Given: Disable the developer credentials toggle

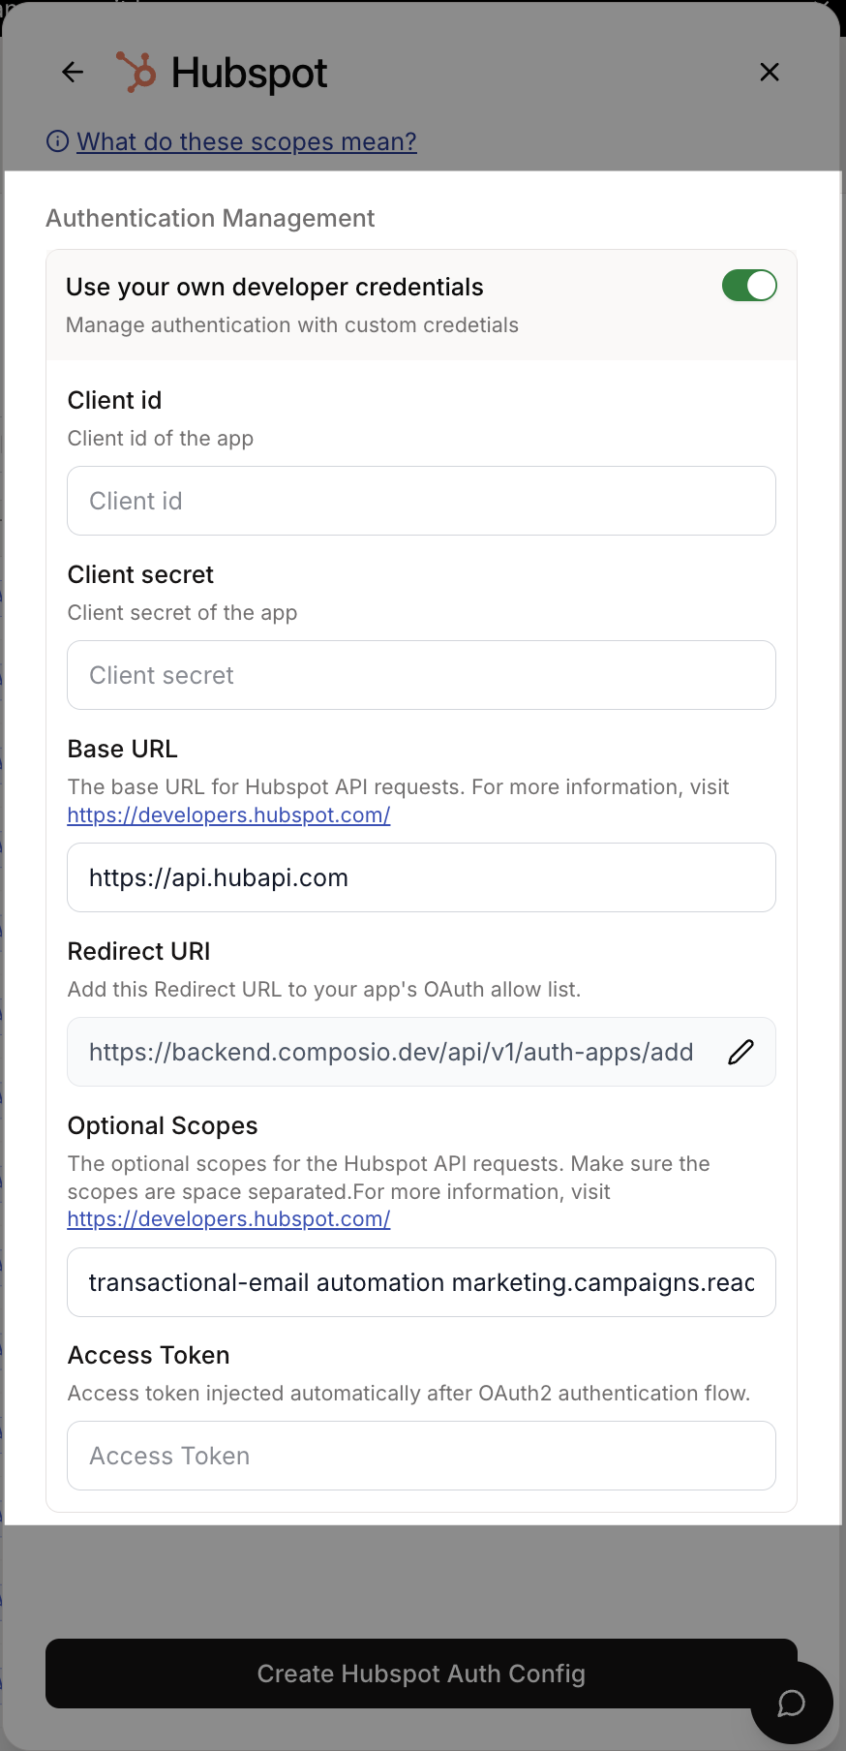Looking at the screenshot, I should pos(749,286).
